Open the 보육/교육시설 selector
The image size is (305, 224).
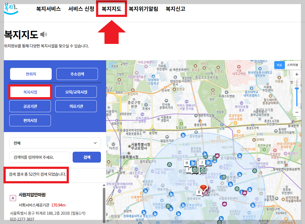pyautogui.click(x=76, y=92)
